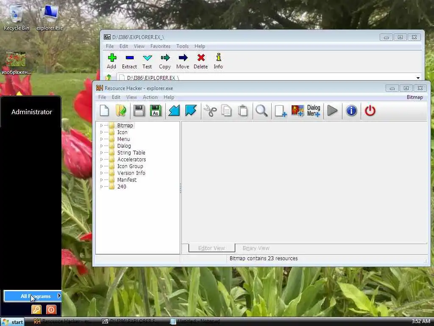Click the Test checkmark icon in 7-Zip
This screenshot has height=326, width=434.
[147, 58]
